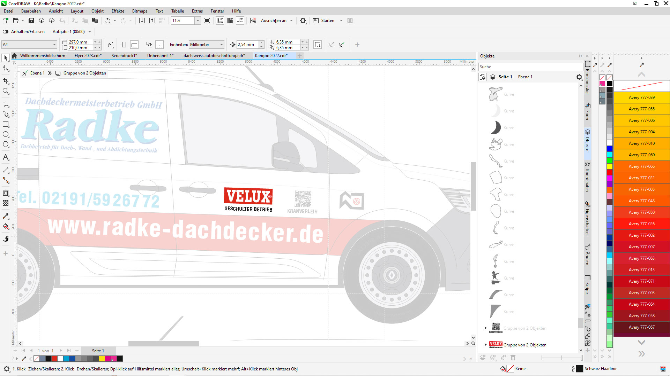Viewport: 670px width, 376px height.
Task: Toggle snapping off button
Action: (x=253, y=21)
